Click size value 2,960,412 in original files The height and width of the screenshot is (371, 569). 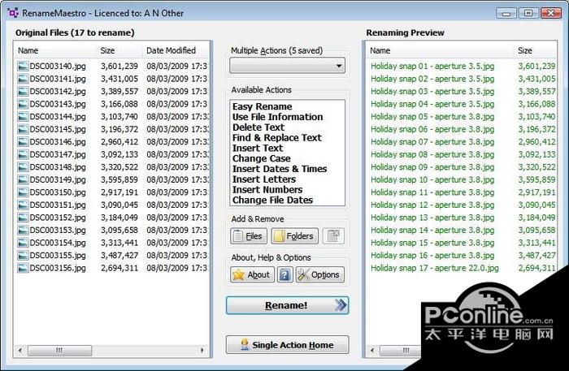119,141
